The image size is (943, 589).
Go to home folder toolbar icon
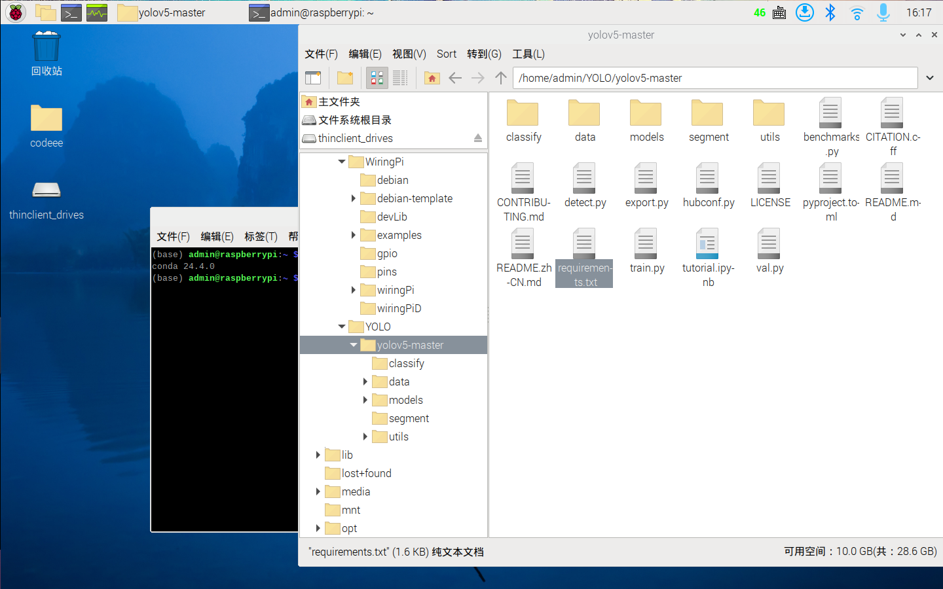432,78
